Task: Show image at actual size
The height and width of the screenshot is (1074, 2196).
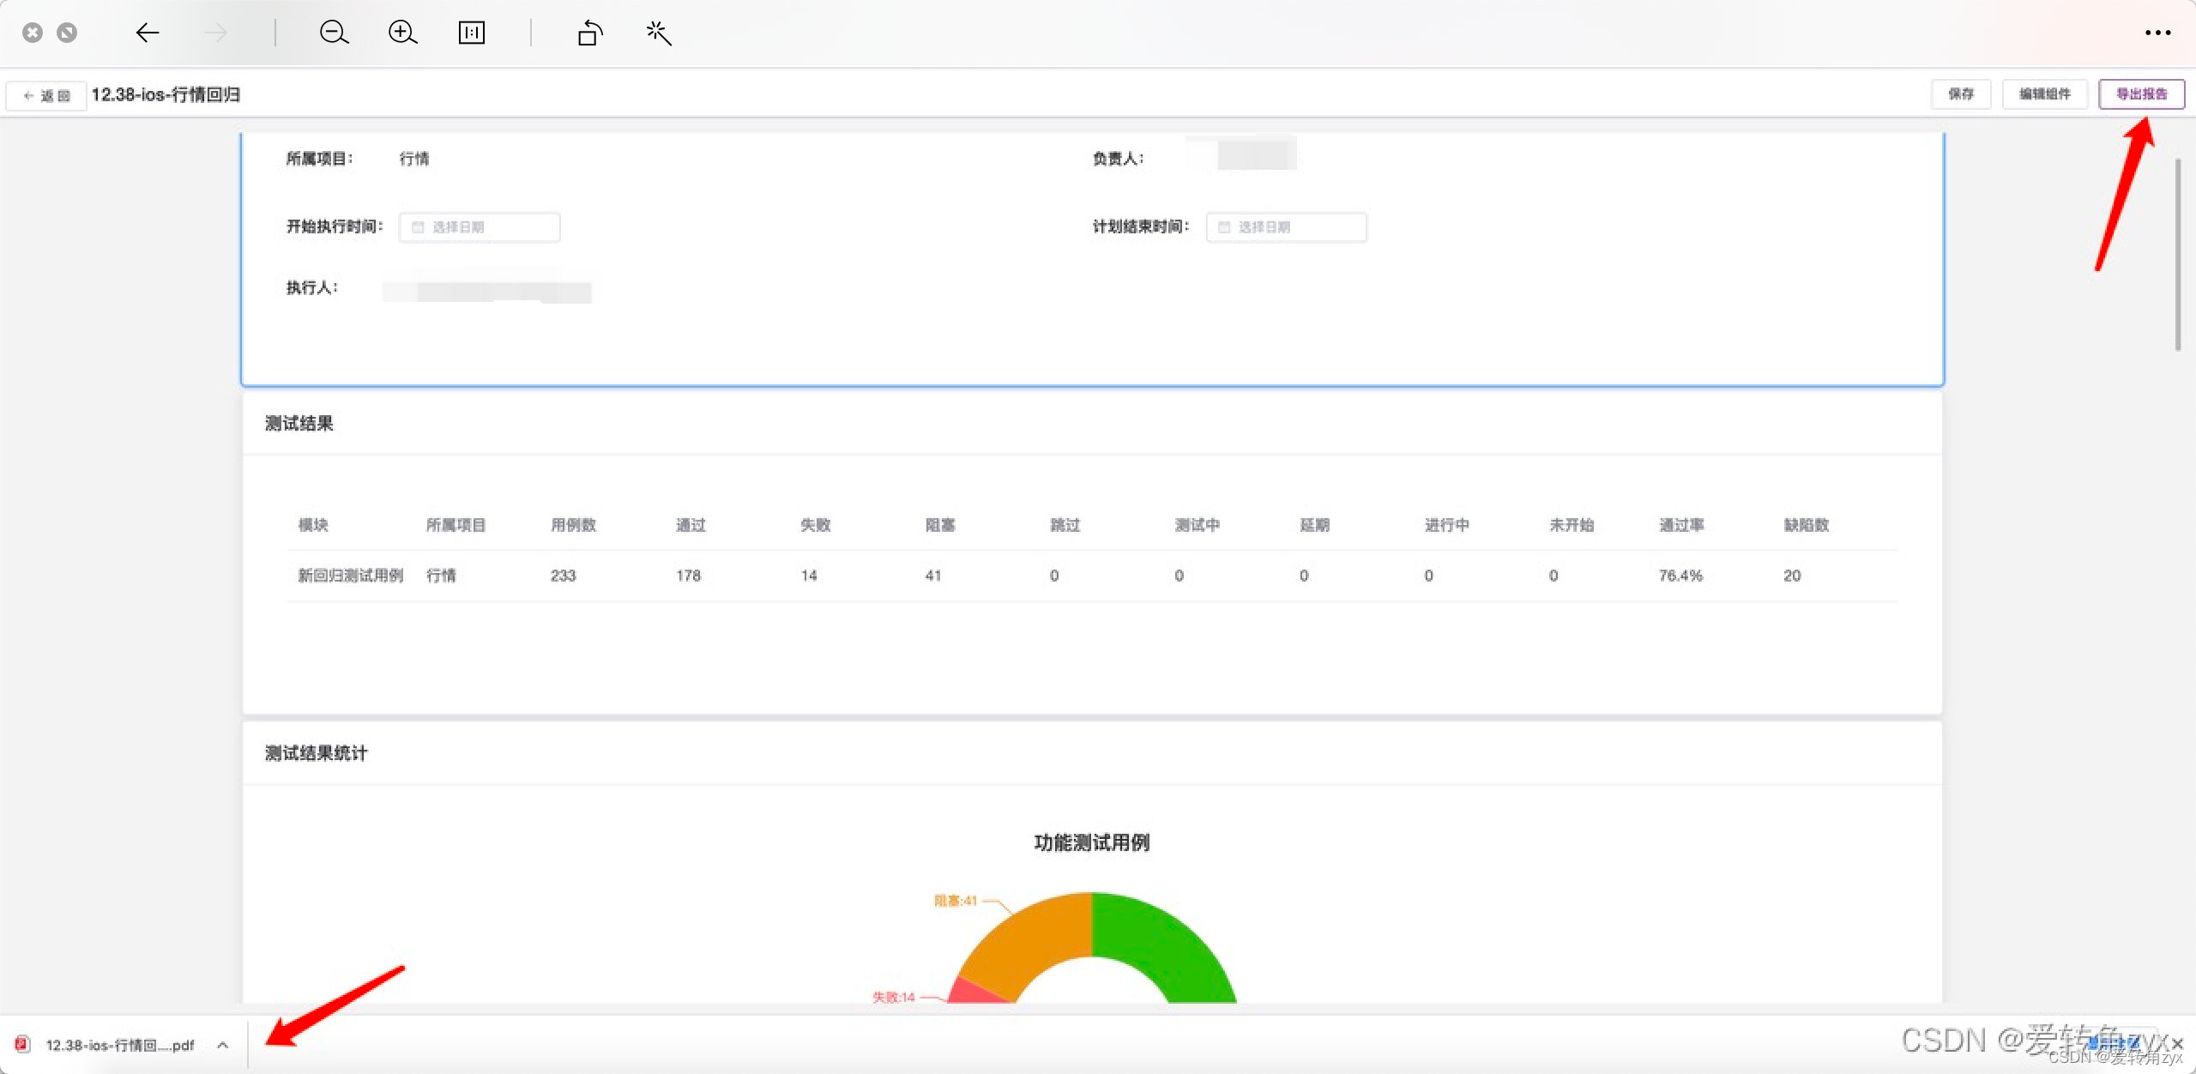Action: pos(472,33)
